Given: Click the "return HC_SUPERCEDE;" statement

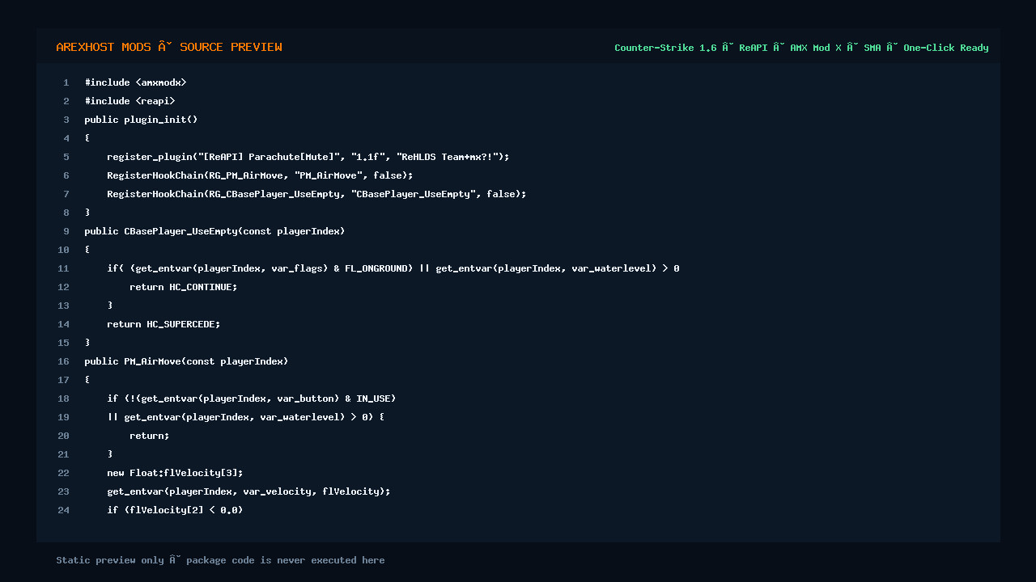Looking at the screenshot, I should (163, 324).
